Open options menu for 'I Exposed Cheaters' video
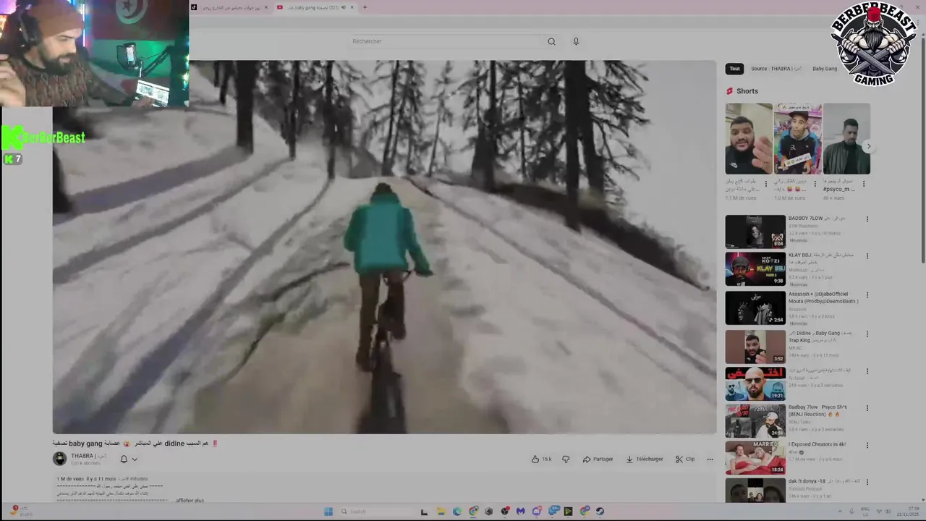Image resolution: width=926 pixels, height=521 pixels. (x=867, y=445)
